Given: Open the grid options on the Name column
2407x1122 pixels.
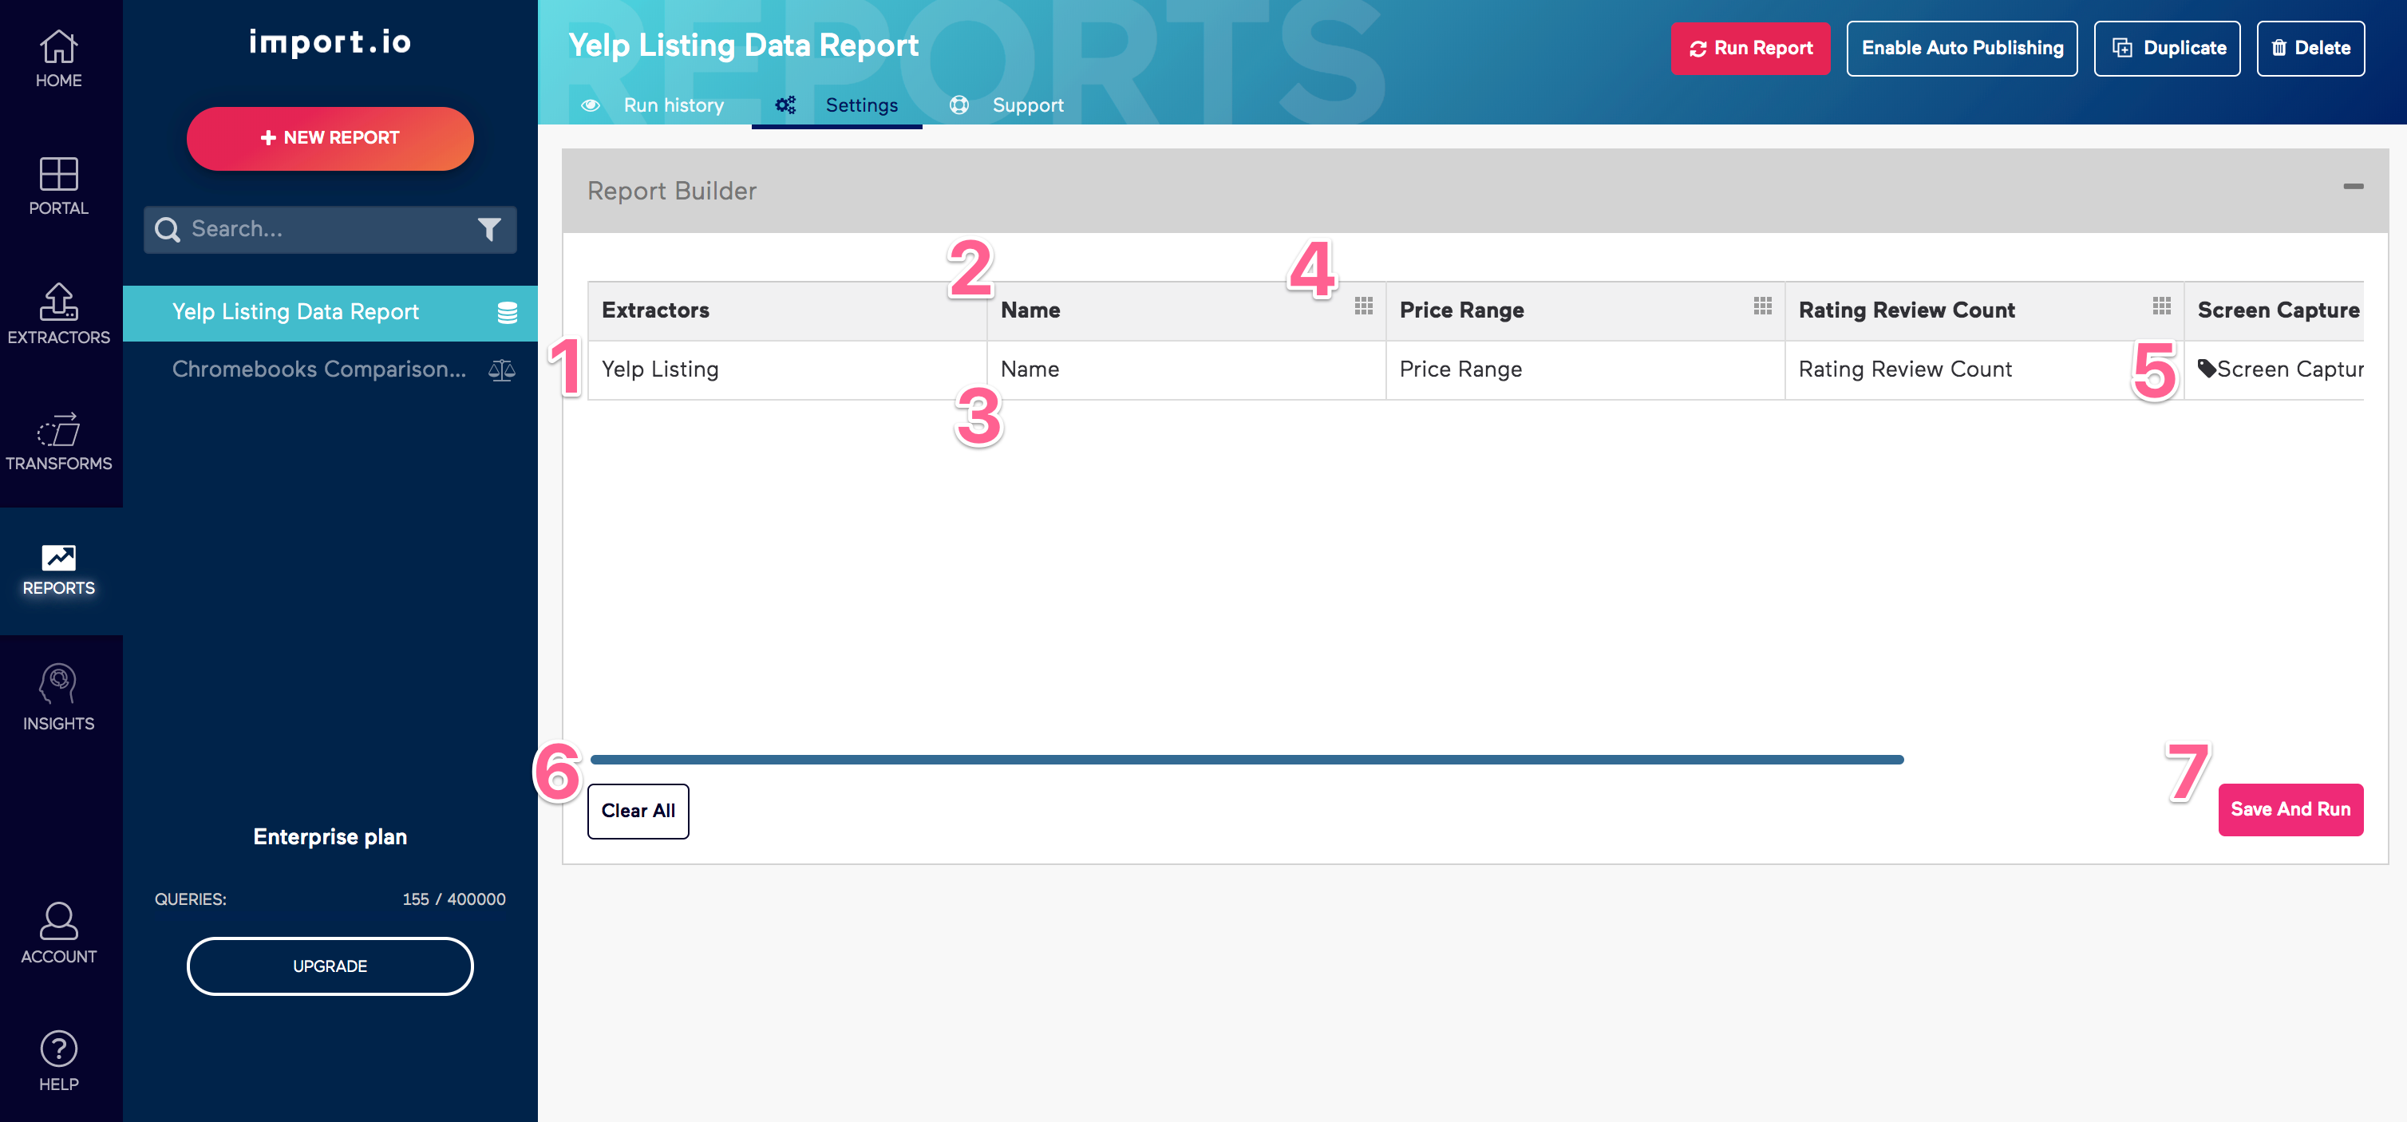Looking at the screenshot, I should tap(1362, 306).
